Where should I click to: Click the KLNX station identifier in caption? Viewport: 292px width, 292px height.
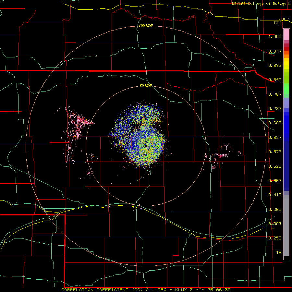181,290
